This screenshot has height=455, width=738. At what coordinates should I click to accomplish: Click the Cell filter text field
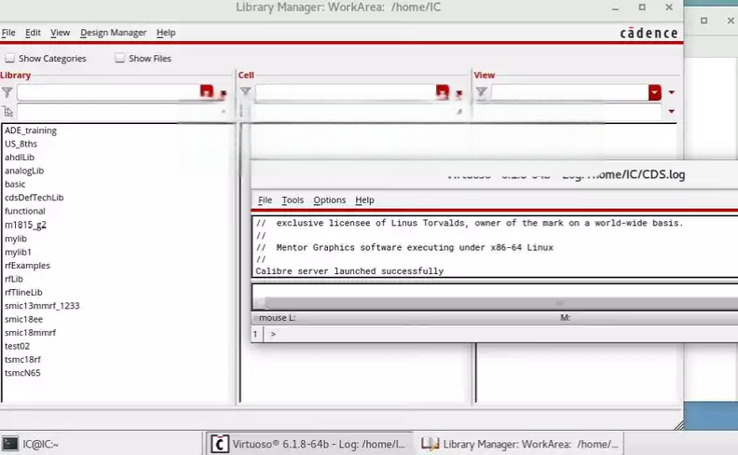click(346, 92)
